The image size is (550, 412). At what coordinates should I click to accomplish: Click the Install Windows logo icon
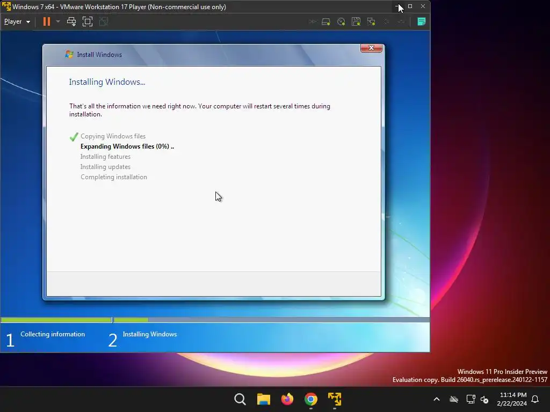tap(69, 54)
